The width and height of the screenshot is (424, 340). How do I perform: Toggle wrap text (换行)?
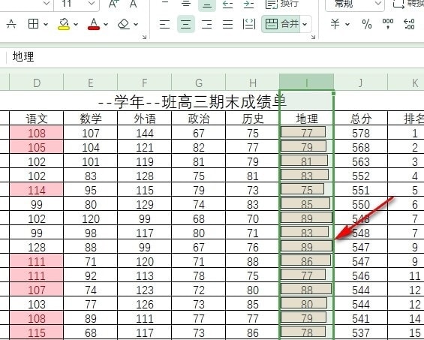(282, 4)
